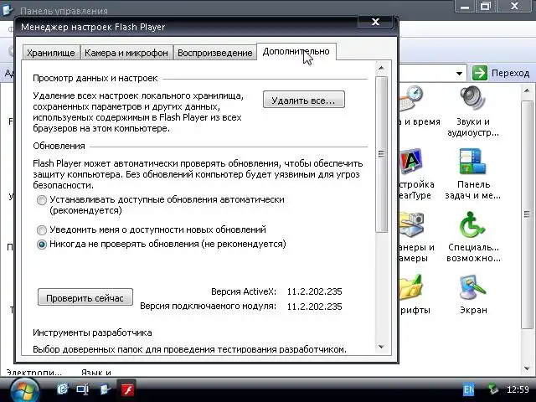536x402 pixels.
Task: Select never check for updates option
Action: point(42,245)
